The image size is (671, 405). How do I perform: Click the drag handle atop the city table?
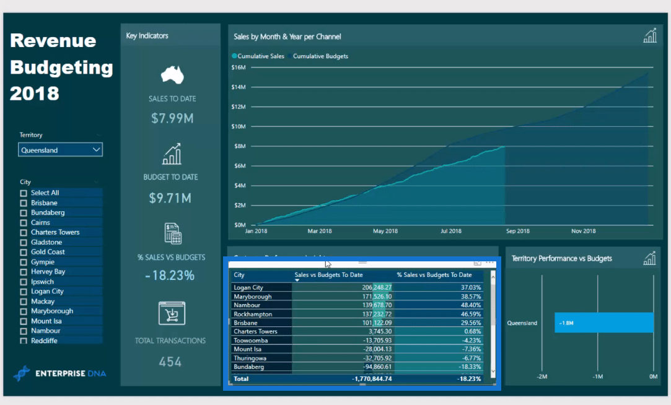tap(362, 262)
